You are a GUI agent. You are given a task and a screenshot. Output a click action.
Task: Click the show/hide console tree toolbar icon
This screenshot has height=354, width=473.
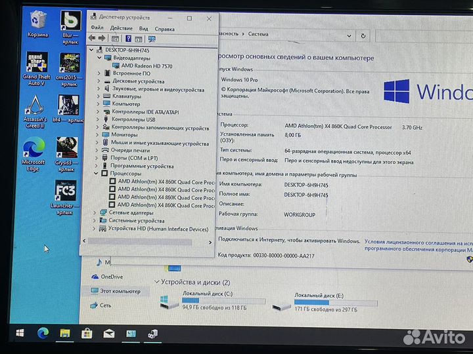[115, 39]
